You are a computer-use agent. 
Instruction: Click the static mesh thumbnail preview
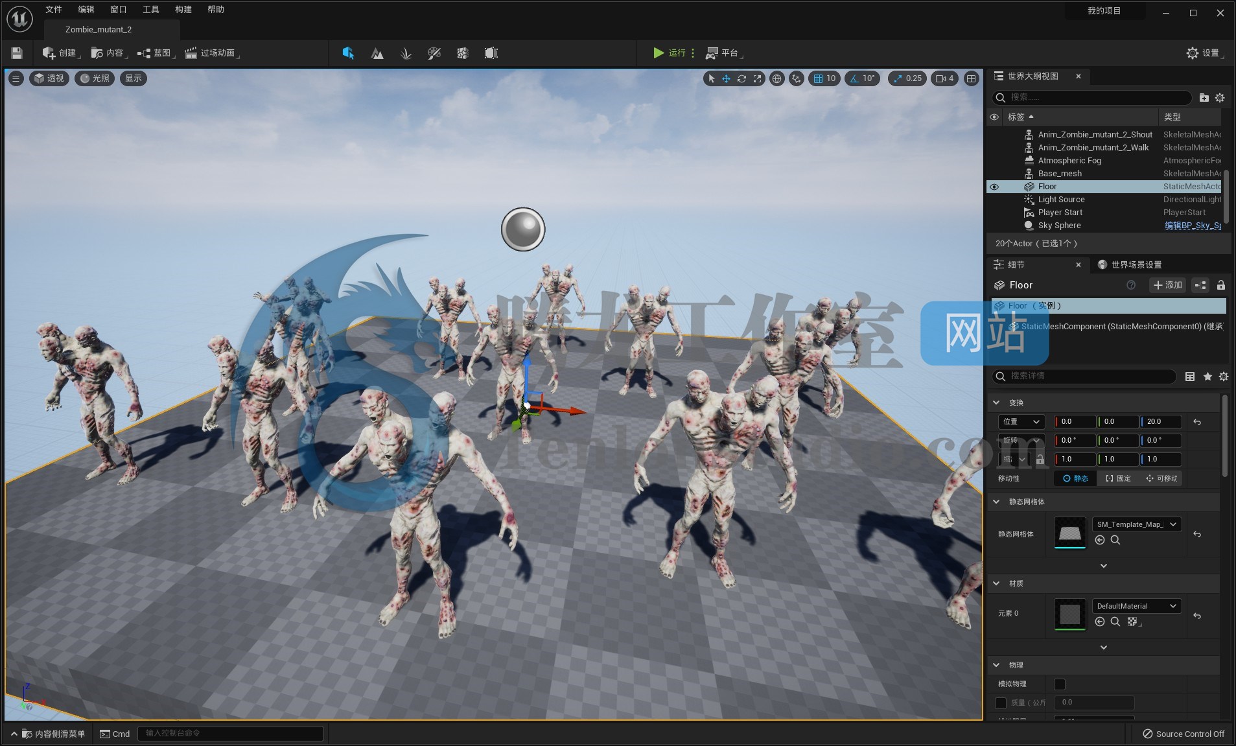tap(1070, 533)
